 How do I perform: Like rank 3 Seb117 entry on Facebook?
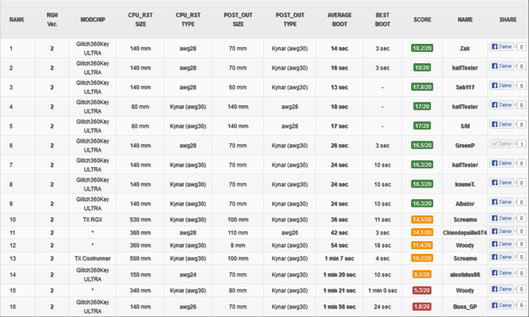coord(502,86)
